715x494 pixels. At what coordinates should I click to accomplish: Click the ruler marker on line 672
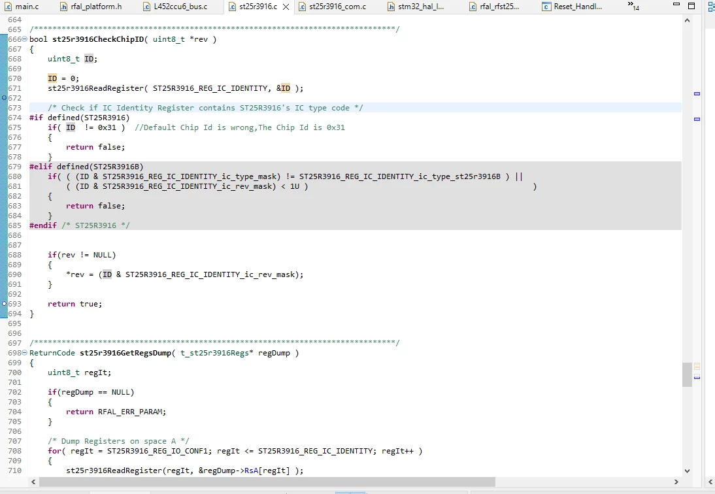pos(4,98)
